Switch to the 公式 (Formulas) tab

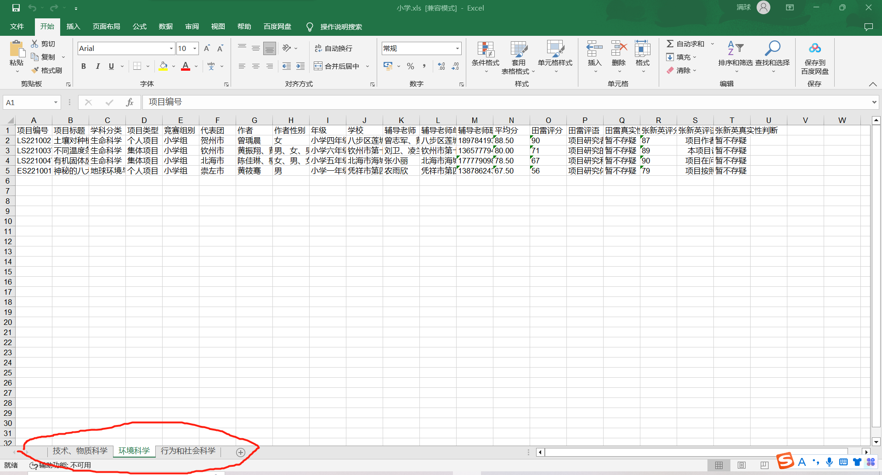[x=139, y=27]
